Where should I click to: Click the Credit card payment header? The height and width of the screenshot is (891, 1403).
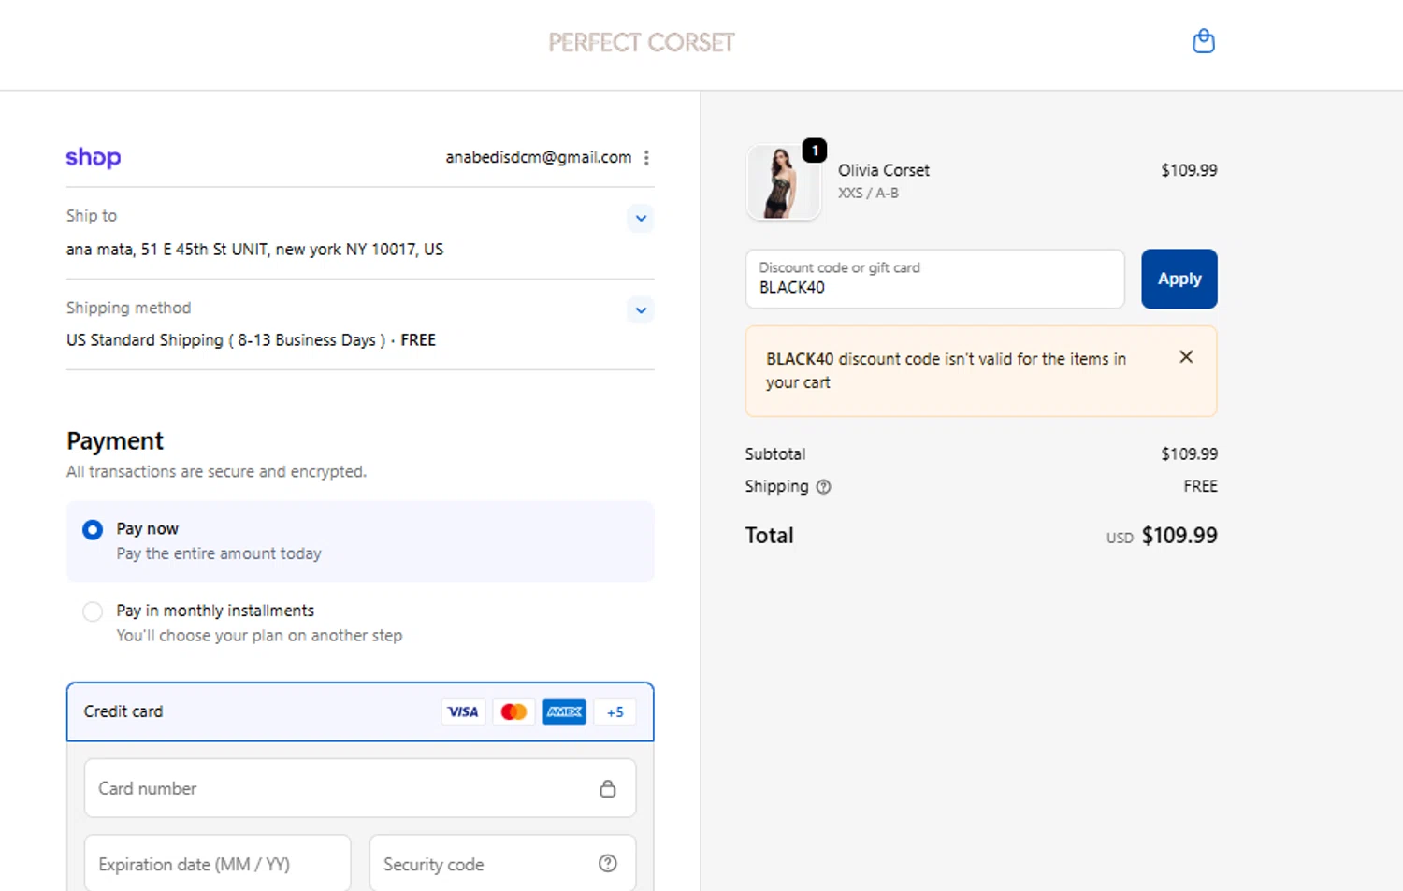click(360, 712)
